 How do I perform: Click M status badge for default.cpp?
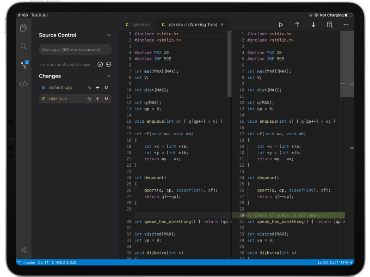pos(106,88)
